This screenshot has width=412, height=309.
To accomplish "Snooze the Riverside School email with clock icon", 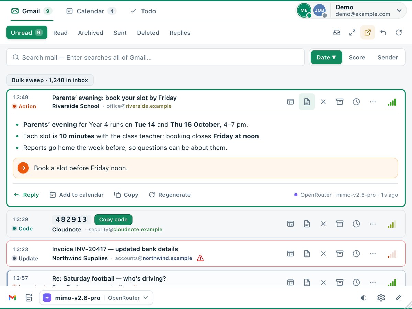I will click(x=356, y=102).
